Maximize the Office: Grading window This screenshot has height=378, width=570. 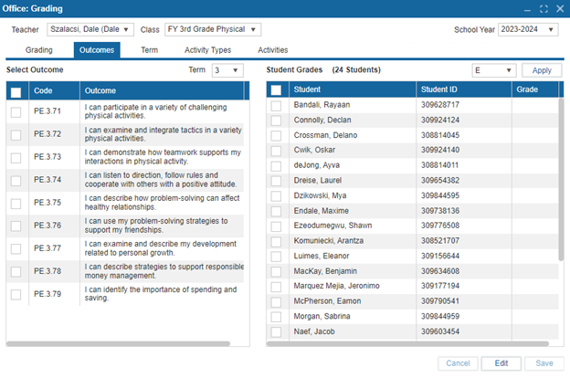tap(544, 9)
